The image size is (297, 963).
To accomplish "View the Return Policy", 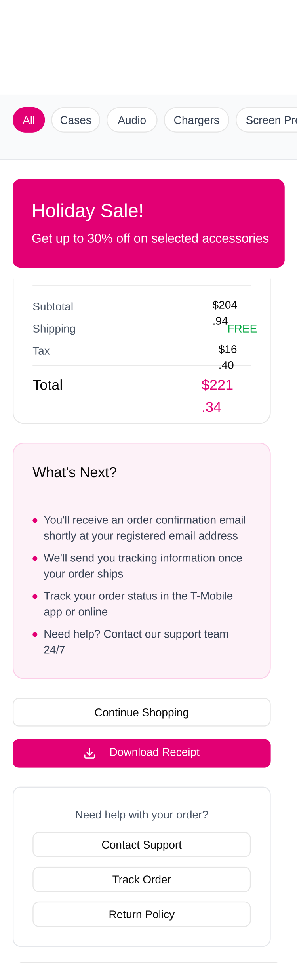I will click(x=141, y=914).
